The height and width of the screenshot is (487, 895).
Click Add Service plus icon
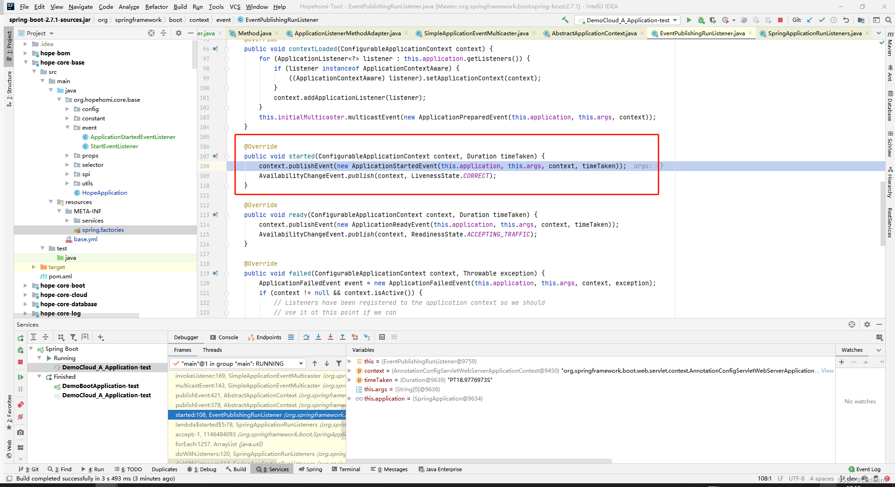click(x=101, y=337)
